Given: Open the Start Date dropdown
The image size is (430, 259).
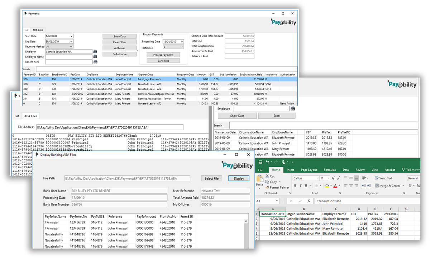Looking at the screenshot, I should pos(72,36).
